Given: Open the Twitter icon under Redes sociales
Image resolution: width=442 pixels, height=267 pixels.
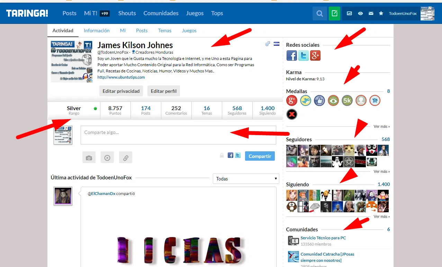Looking at the screenshot, I should 304,55.
